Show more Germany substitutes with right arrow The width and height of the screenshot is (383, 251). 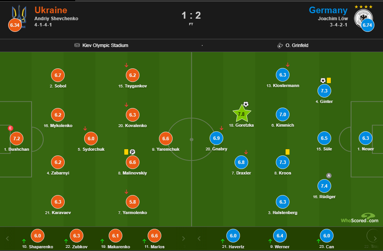[375, 238]
